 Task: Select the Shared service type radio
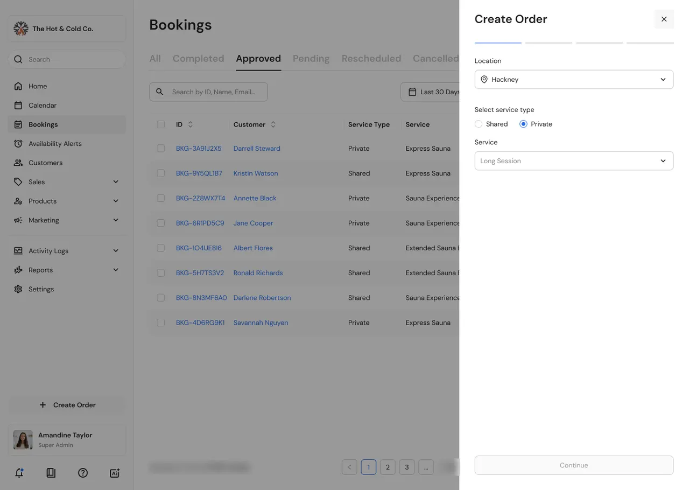point(479,124)
